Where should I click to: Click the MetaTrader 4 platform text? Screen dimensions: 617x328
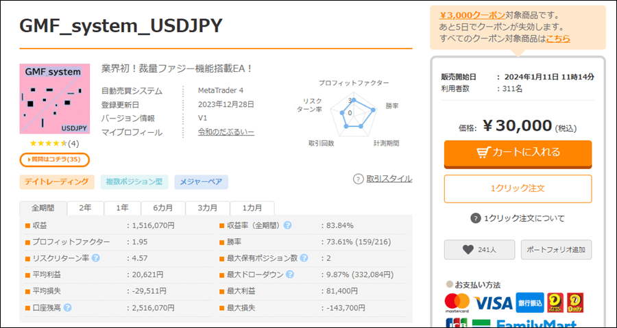[221, 90]
